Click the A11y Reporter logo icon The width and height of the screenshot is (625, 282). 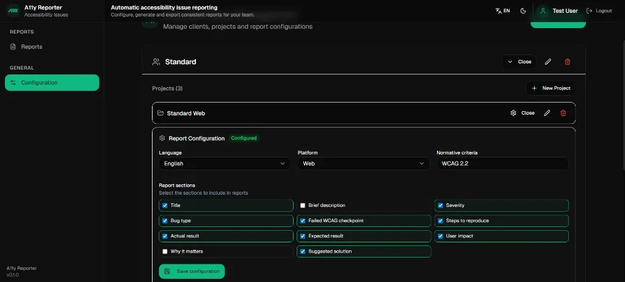(x=13, y=11)
